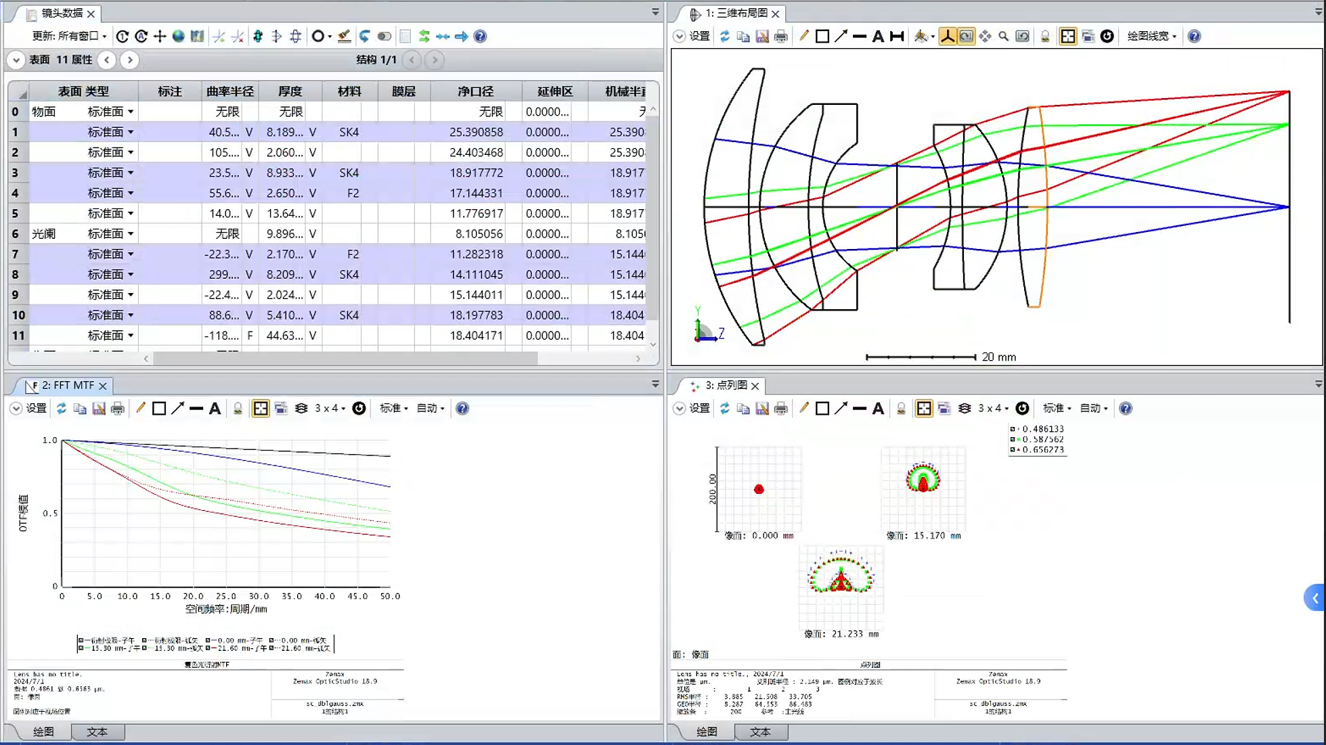Click the globe icon in lens data toolbar
Screen dimensions: 1326x745
178,37
